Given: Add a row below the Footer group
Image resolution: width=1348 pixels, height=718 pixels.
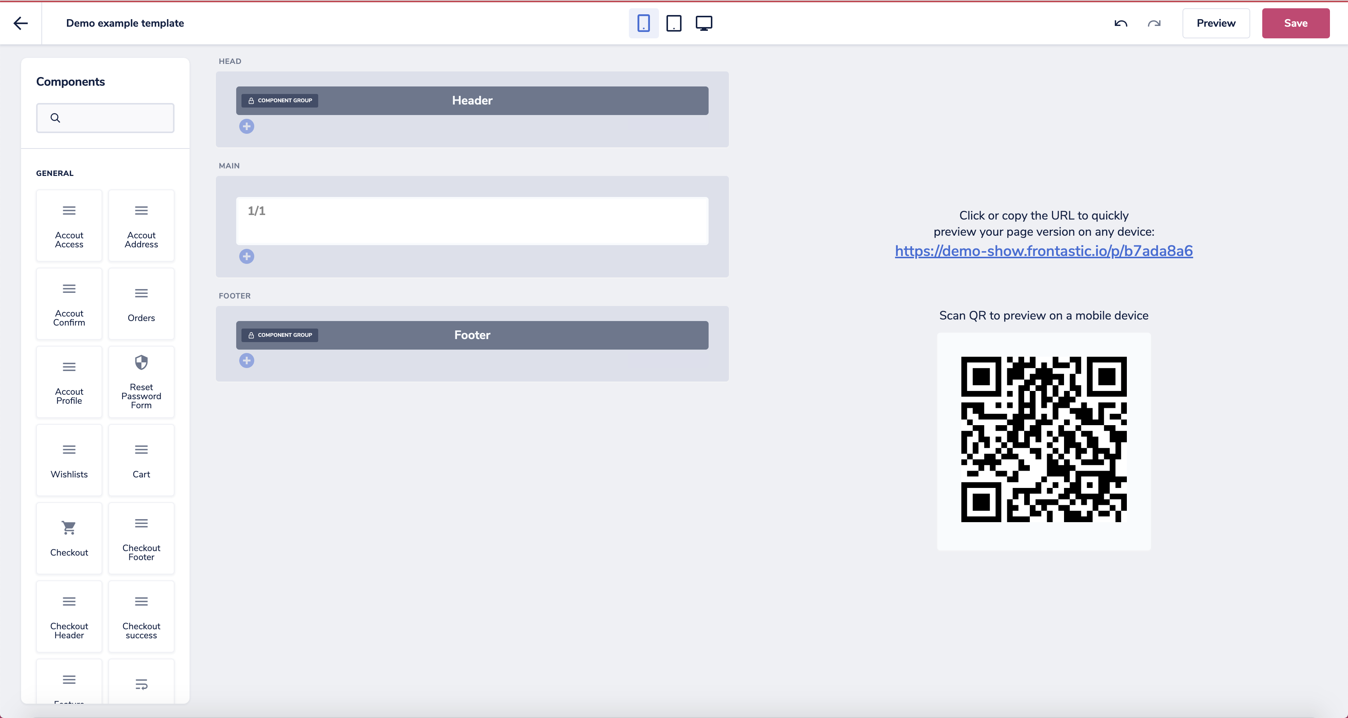Looking at the screenshot, I should point(246,361).
